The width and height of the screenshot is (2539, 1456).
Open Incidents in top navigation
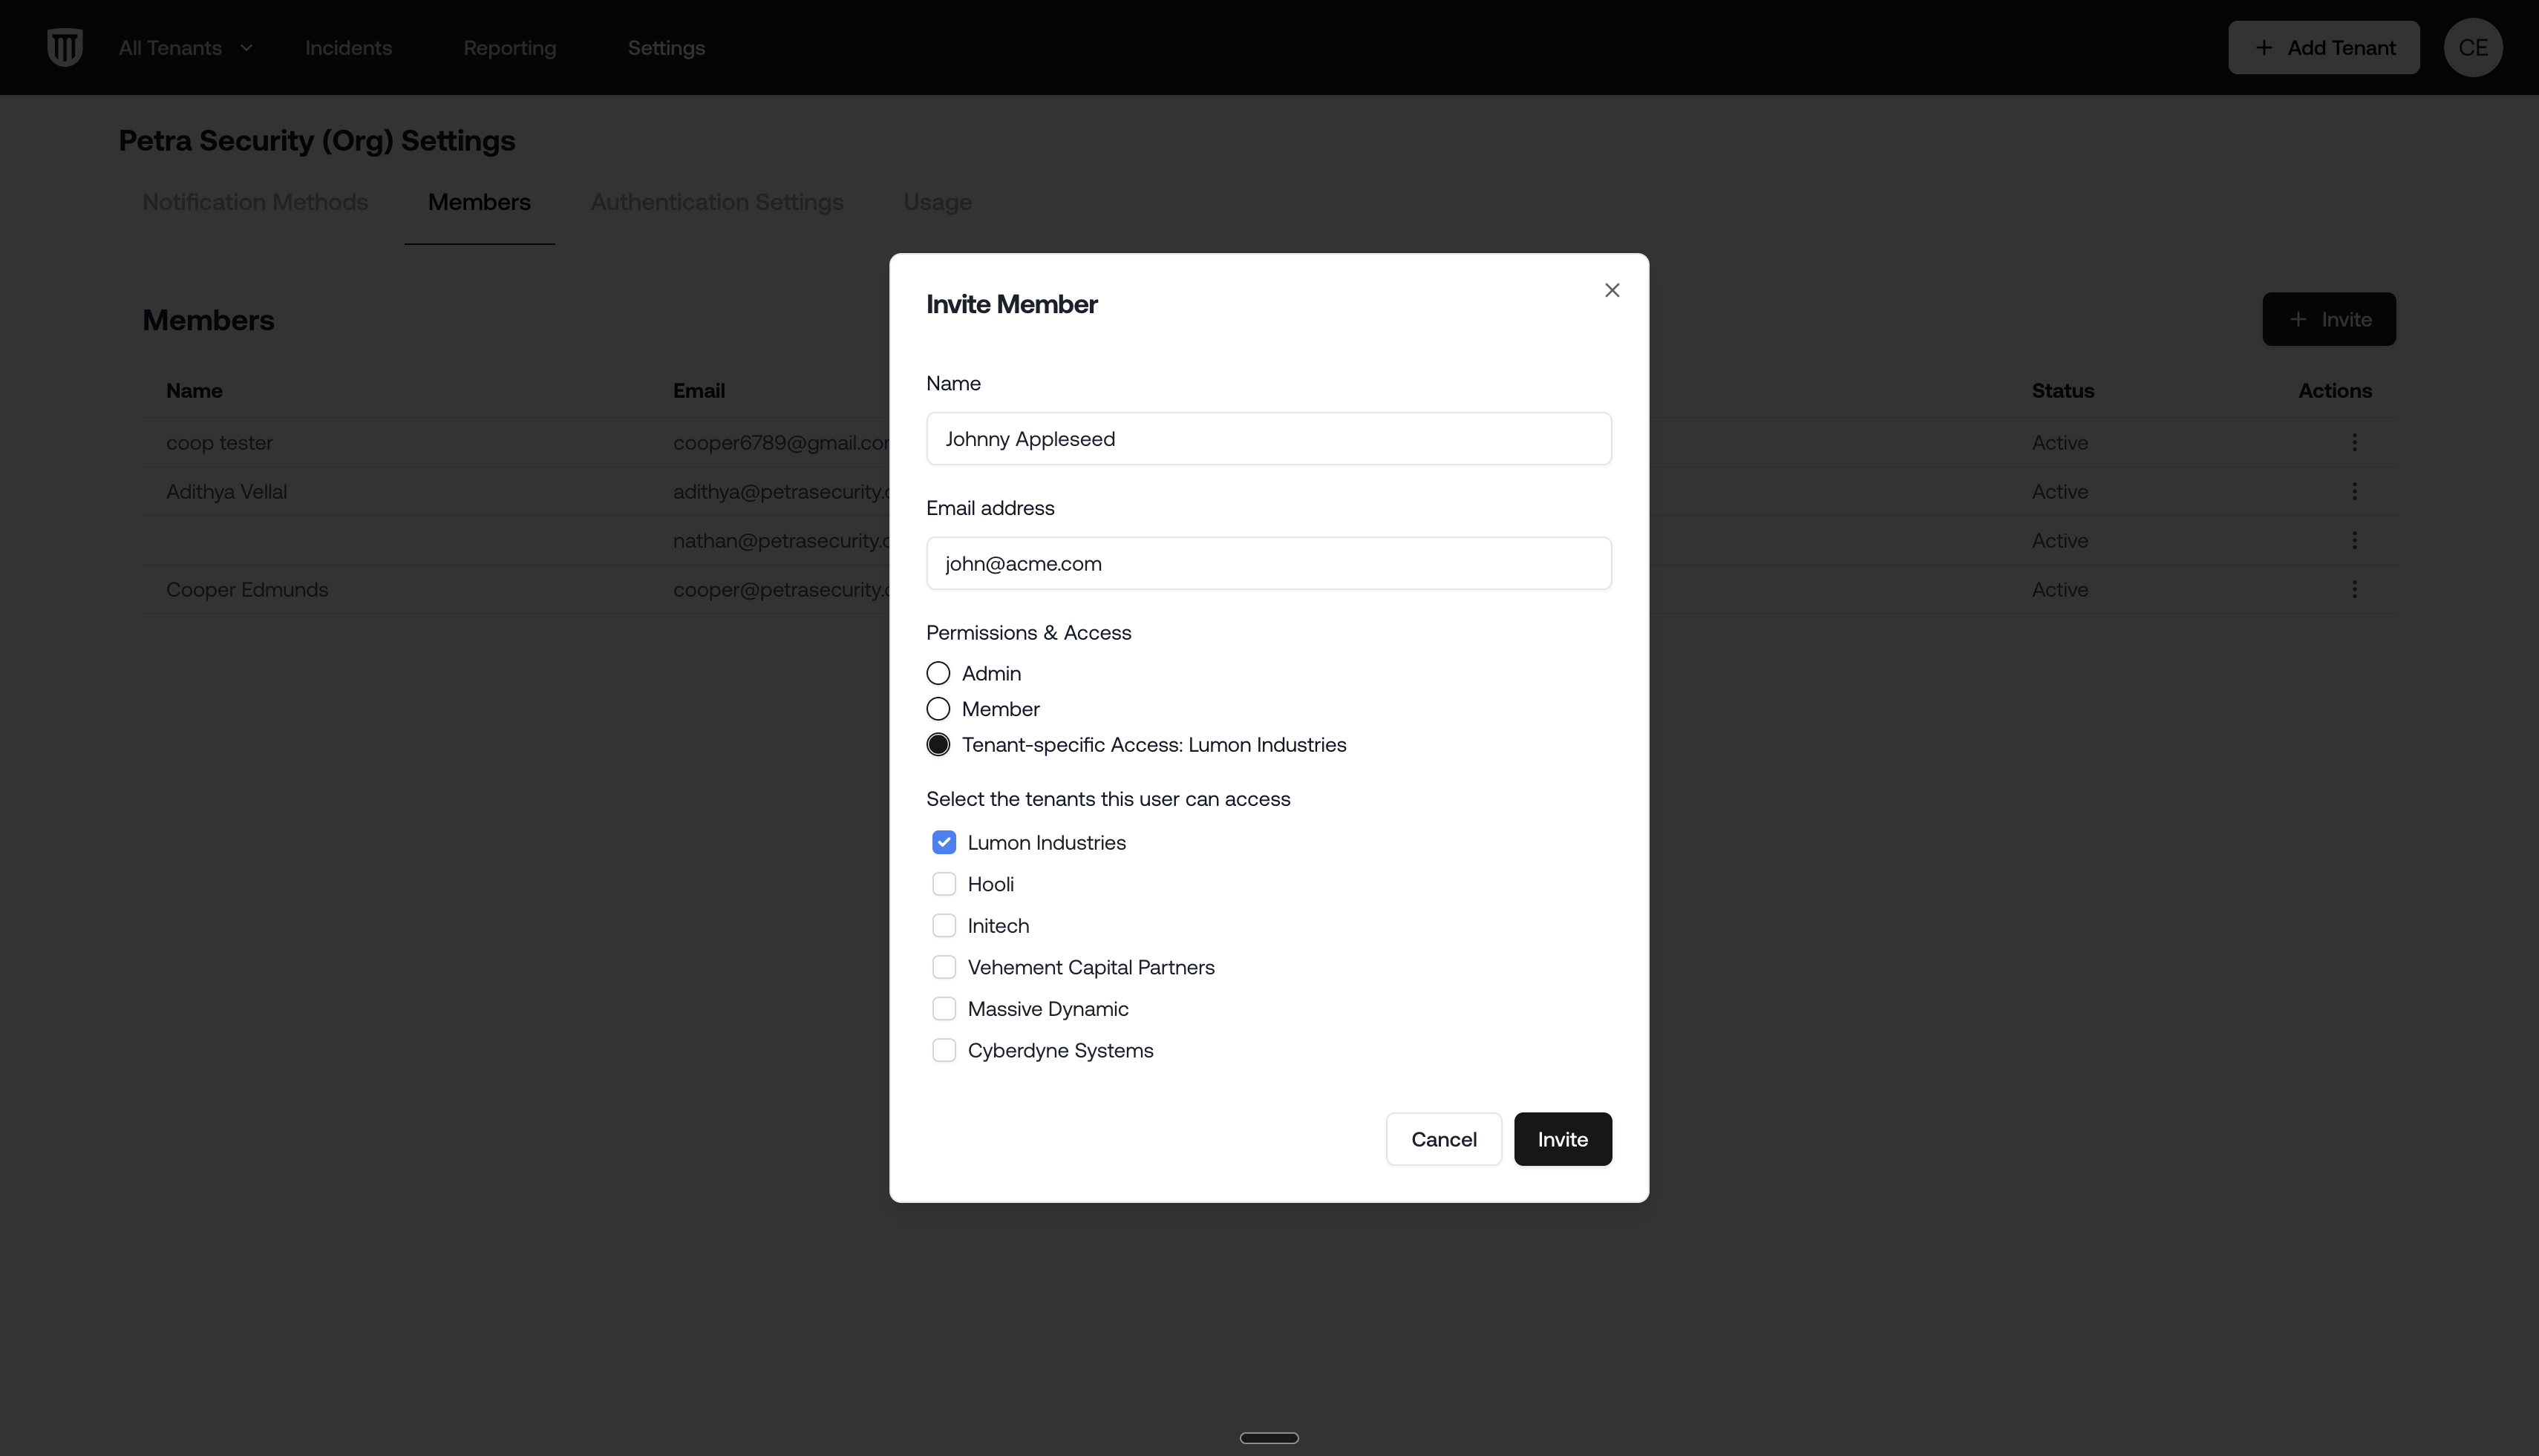coord(348,47)
